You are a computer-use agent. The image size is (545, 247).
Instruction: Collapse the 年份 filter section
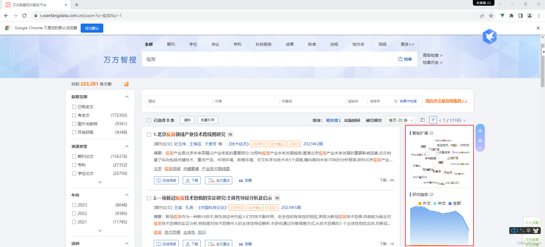coord(127,195)
